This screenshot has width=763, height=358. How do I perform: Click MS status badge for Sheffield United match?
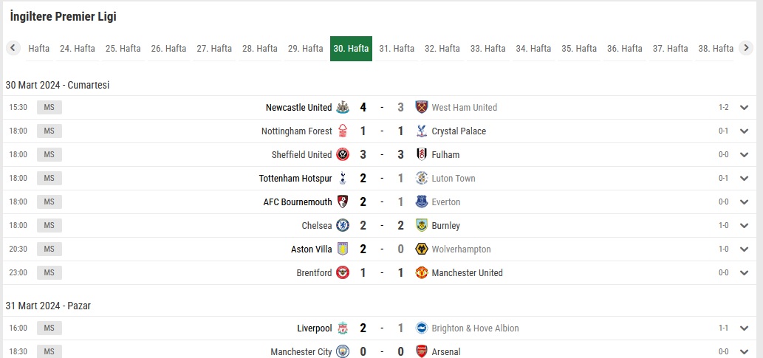tap(49, 155)
